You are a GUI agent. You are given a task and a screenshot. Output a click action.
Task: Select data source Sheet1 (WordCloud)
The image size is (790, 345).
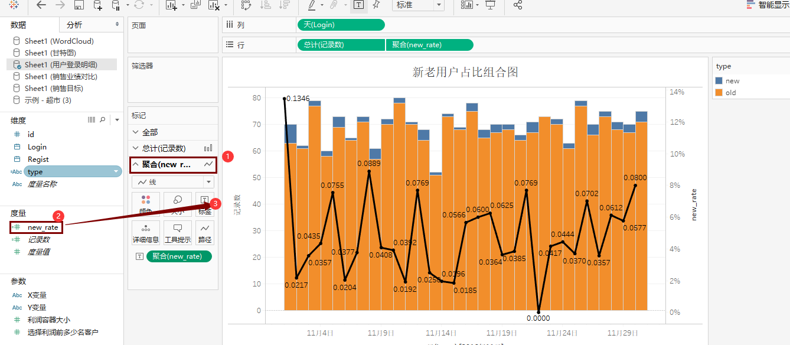tap(59, 41)
